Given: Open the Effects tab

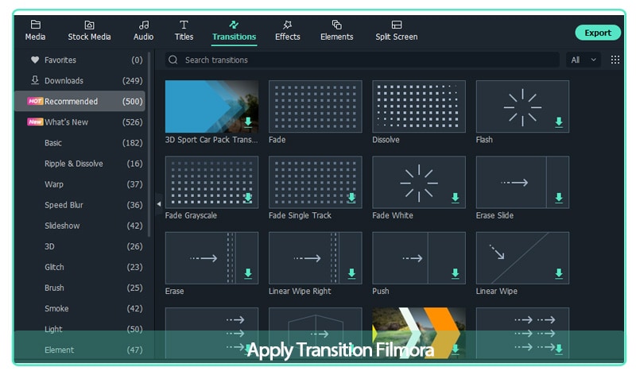Looking at the screenshot, I should click(288, 31).
